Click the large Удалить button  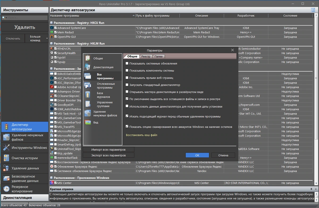pos(25,27)
